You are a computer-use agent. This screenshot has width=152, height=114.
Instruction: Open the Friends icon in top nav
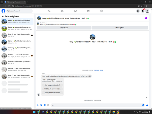click(x=62, y=11)
